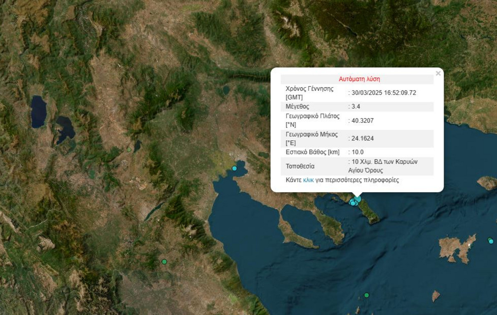Click the focal depth value 10.0
This screenshot has height=315, width=497.
point(357,152)
